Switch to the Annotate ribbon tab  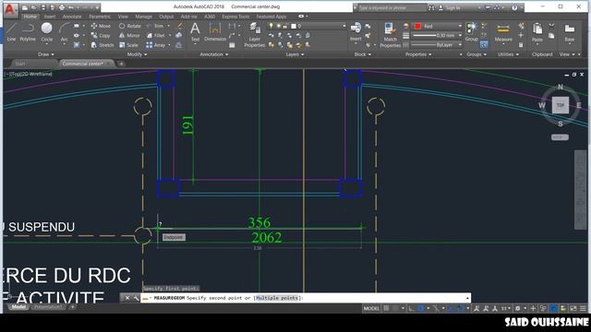point(72,17)
